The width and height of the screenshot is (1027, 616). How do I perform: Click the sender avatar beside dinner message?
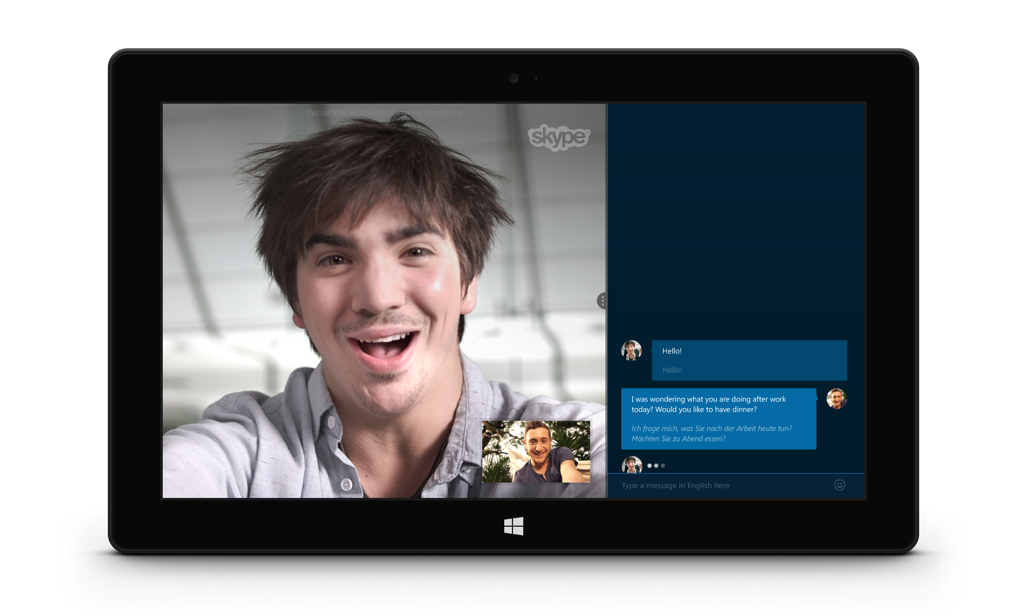pyautogui.click(x=836, y=399)
